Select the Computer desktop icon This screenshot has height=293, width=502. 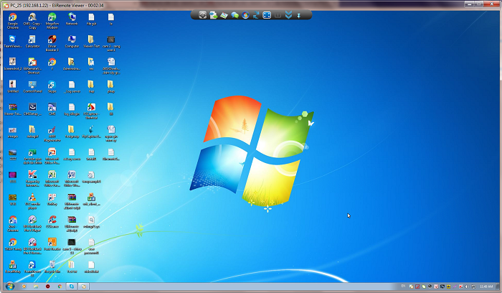72,42
